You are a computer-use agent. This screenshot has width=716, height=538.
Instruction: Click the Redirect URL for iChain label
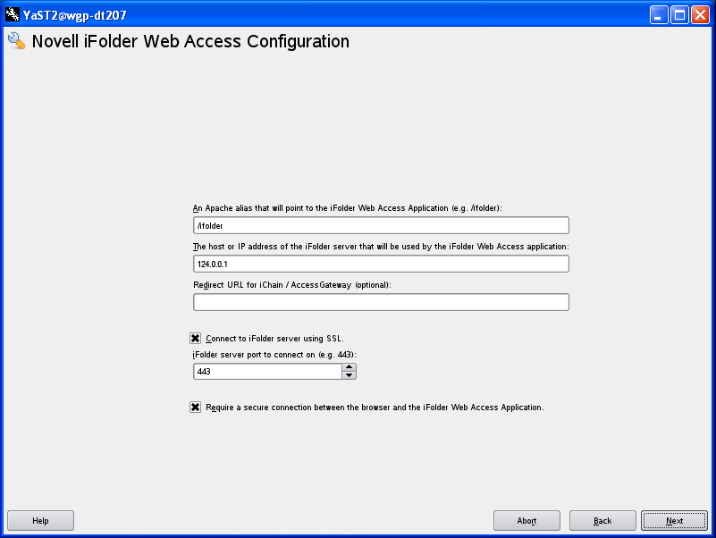click(292, 285)
